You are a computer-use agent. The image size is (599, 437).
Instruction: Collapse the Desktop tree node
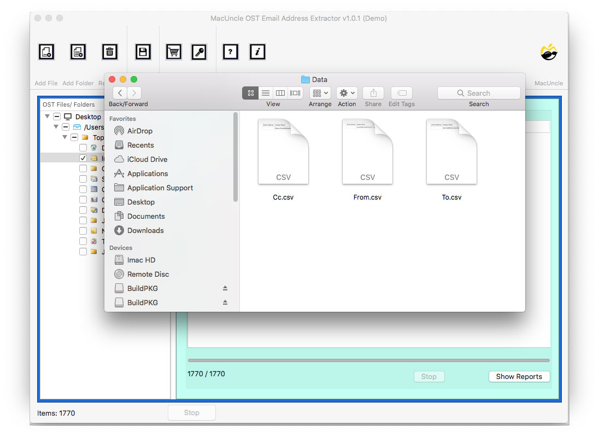coord(48,116)
